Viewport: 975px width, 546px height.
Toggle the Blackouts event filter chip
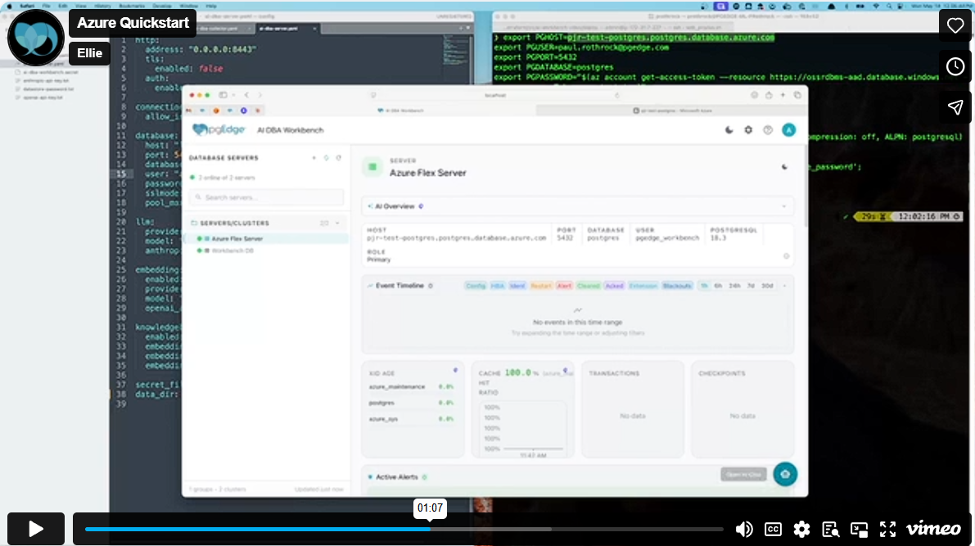677,286
